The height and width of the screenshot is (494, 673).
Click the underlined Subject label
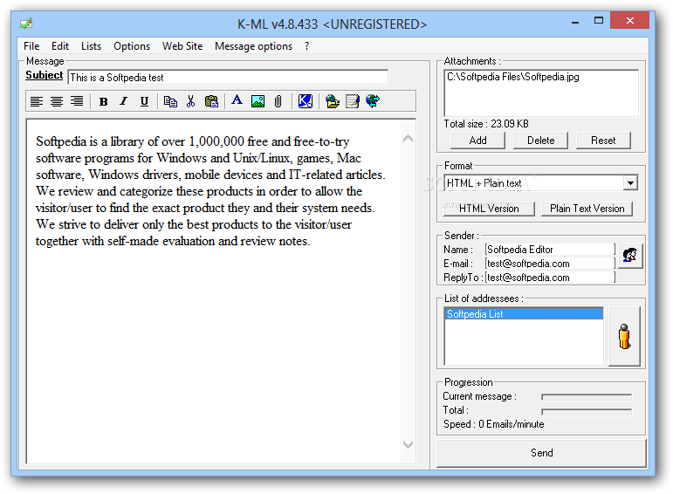point(45,75)
